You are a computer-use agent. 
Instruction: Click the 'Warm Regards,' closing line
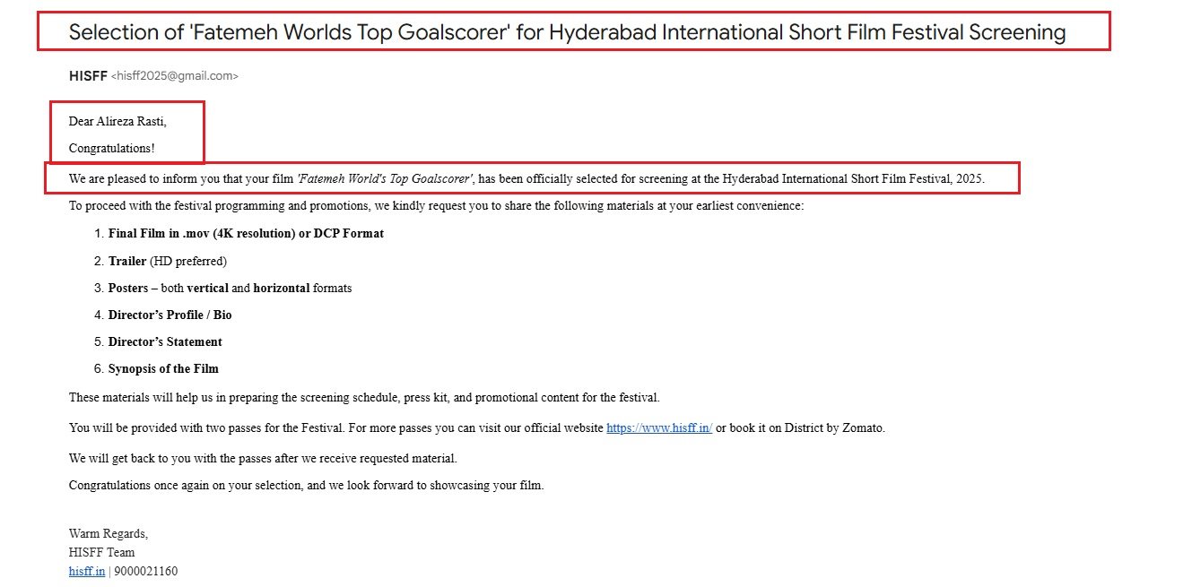pyautogui.click(x=108, y=534)
